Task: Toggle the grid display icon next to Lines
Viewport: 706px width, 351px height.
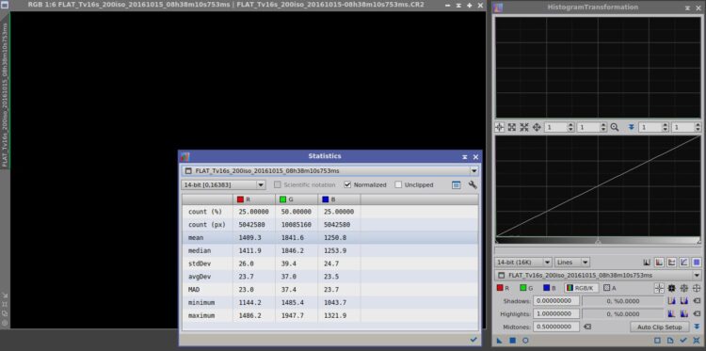Action: coord(696,262)
